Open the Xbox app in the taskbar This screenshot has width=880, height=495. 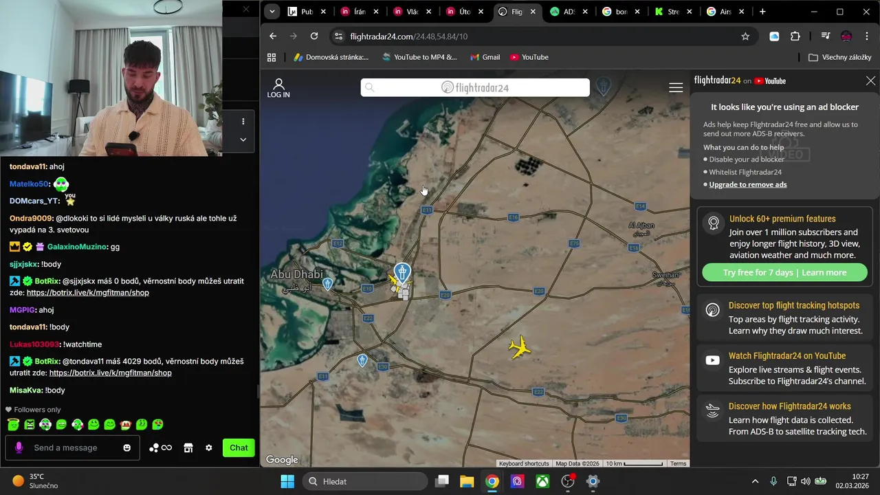click(x=542, y=481)
